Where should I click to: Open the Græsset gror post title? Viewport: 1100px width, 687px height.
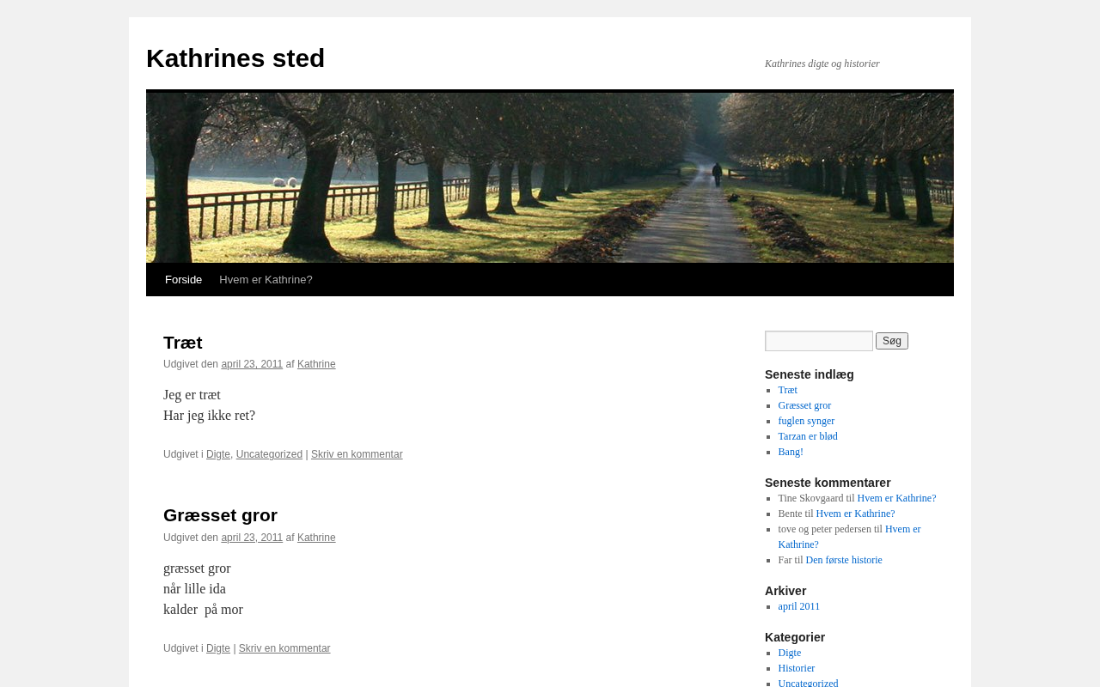pyautogui.click(x=220, y=515)
